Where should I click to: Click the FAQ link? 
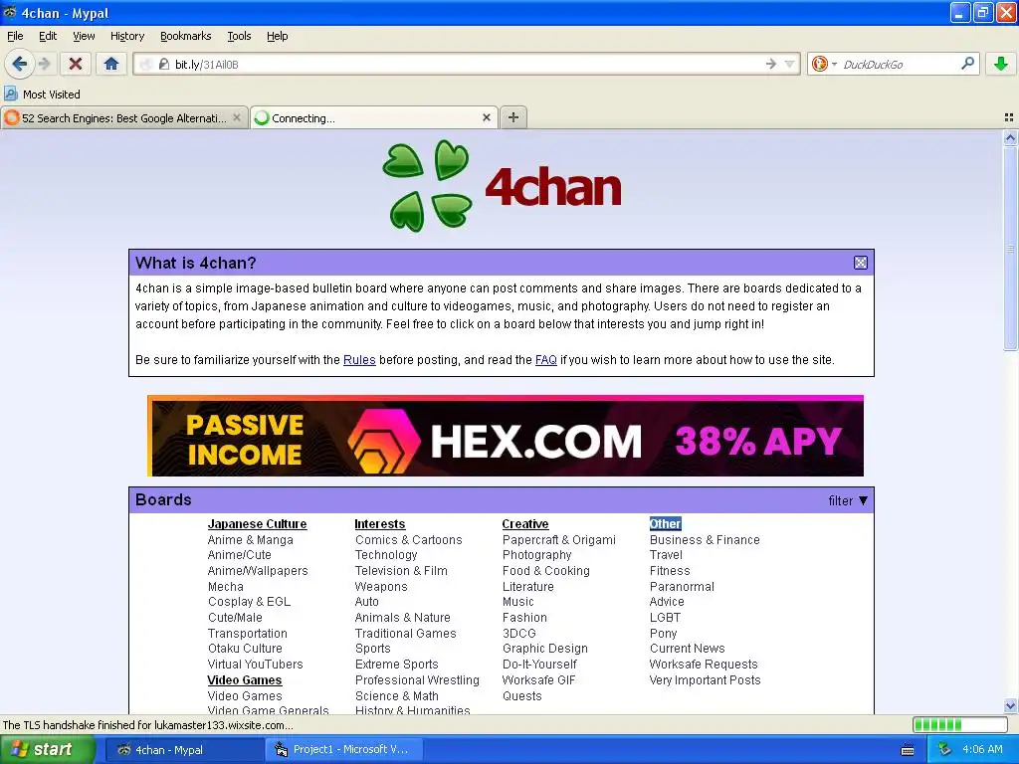point(546,360)
